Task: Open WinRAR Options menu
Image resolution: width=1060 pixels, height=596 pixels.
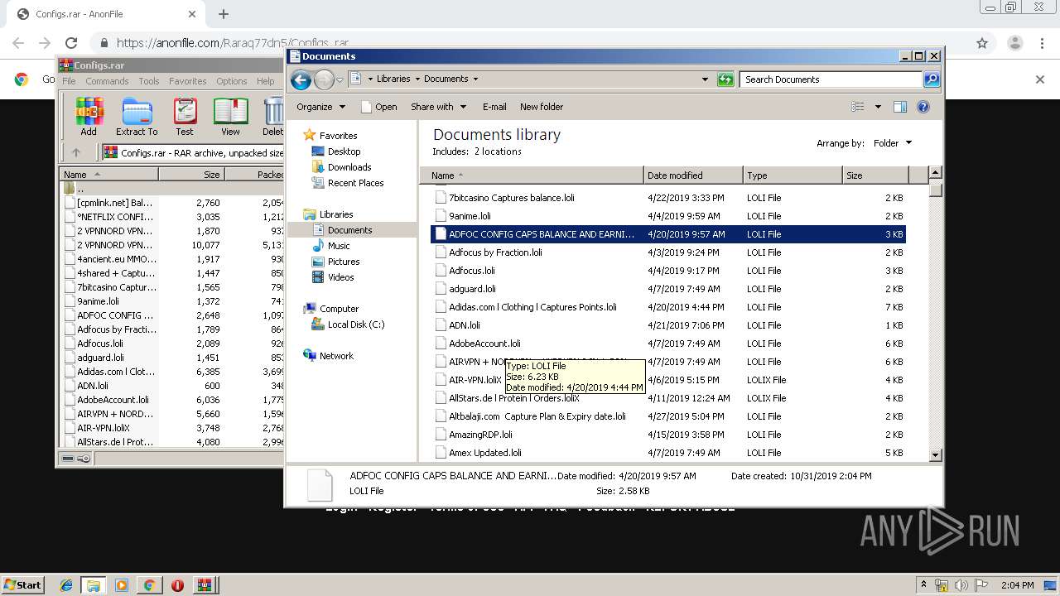Action: [232, 81]
